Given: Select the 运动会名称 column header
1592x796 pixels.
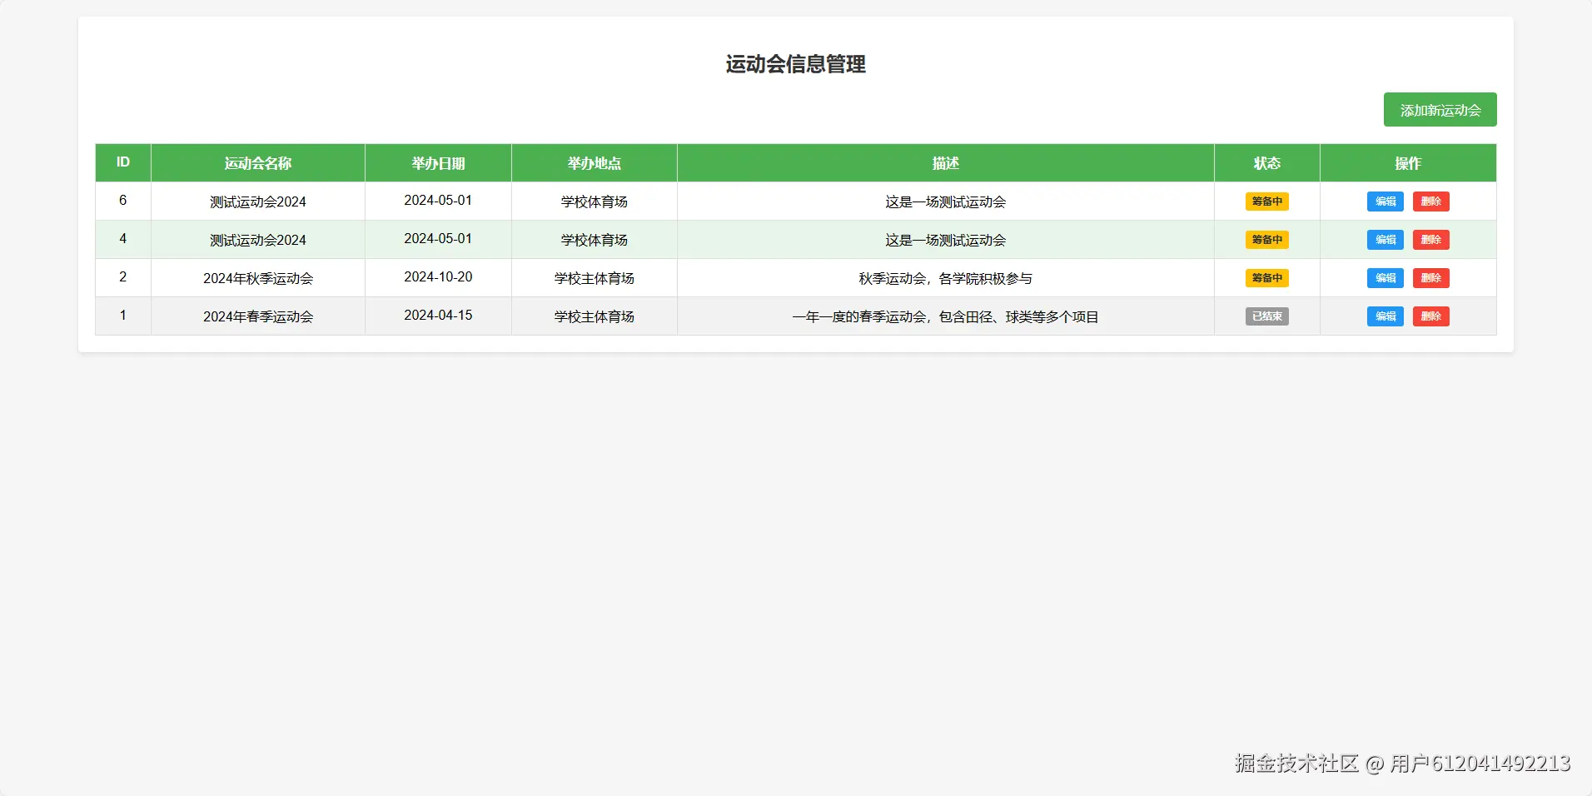Looking at the screenshot, I should point(258,162).
